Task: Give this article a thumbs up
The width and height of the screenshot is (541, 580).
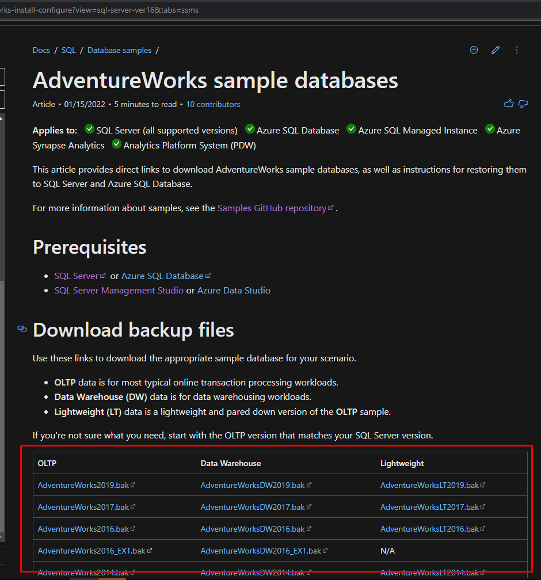Action: (x=509, y=104)
